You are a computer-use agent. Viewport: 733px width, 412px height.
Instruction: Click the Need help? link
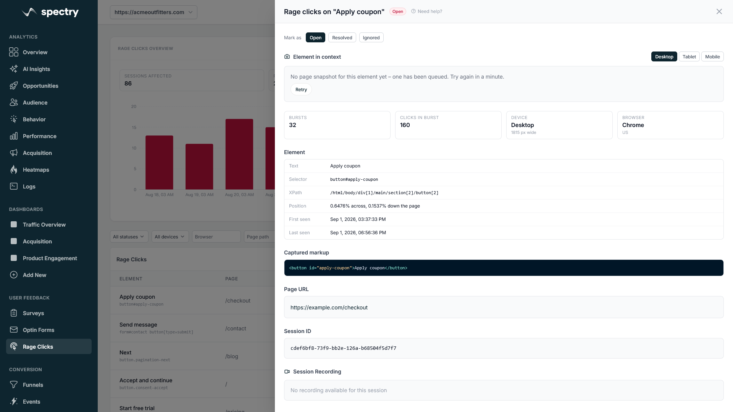[426, 11]
